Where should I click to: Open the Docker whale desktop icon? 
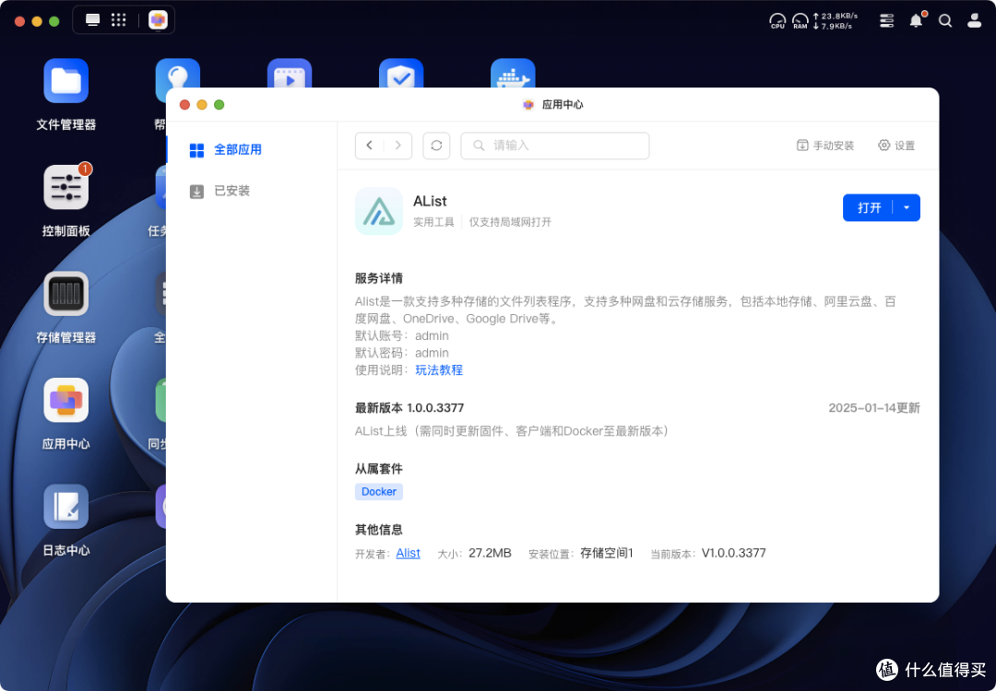tap(514, 74)
